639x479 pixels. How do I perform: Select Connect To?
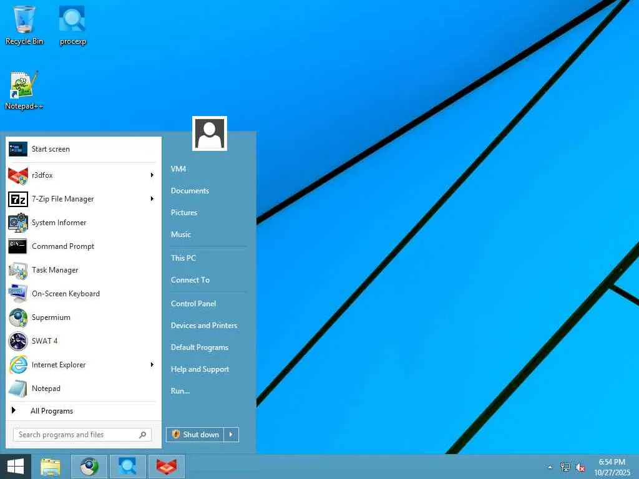(x=190, y=280)
